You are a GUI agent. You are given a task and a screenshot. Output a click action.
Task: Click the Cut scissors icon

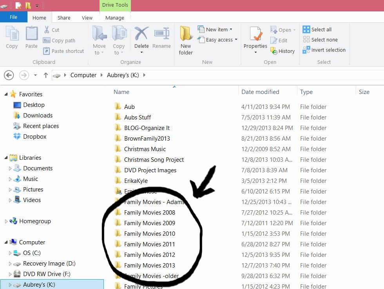pyautogui.click(x=47, y=30)
